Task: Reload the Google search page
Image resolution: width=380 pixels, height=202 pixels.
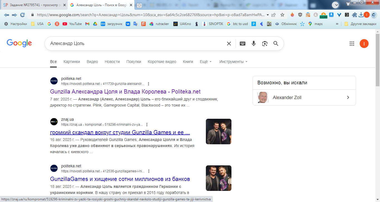Action: (23, 15)
